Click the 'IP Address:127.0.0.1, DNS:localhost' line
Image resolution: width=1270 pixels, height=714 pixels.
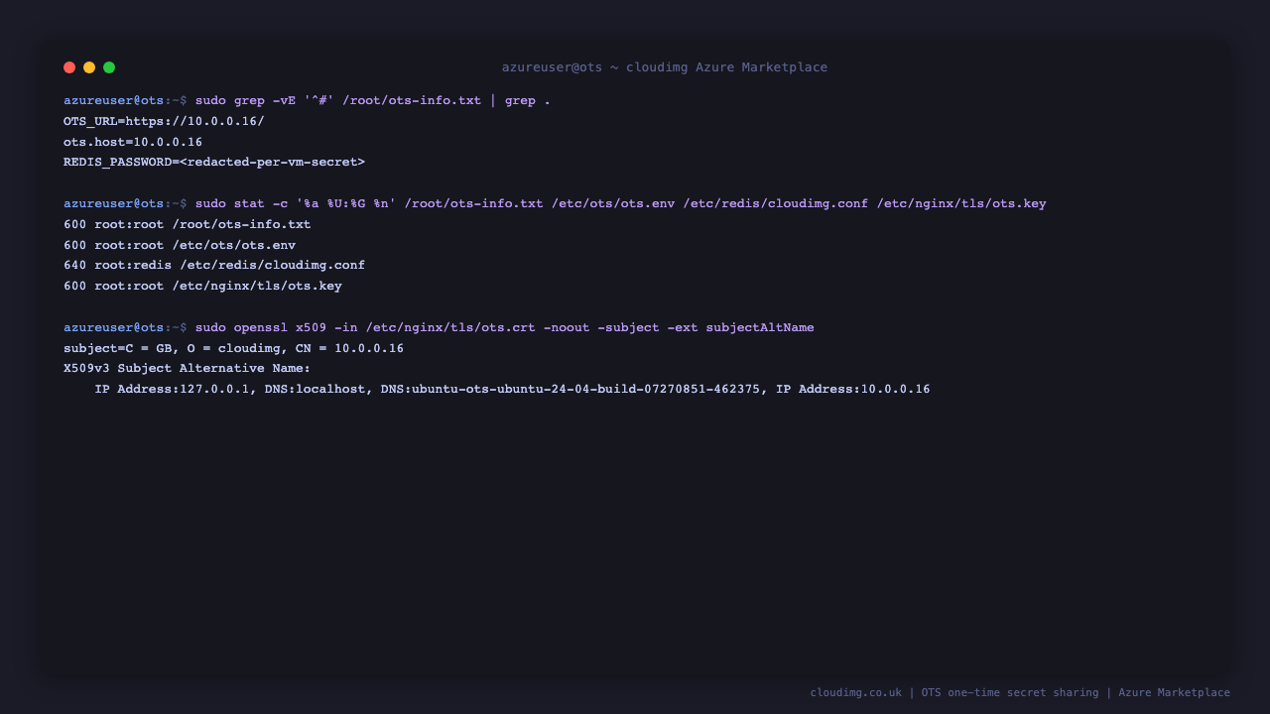(x=512, y=389)
